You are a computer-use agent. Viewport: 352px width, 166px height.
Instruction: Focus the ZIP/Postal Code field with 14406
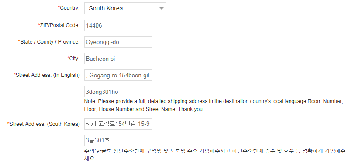coord(118,25)
